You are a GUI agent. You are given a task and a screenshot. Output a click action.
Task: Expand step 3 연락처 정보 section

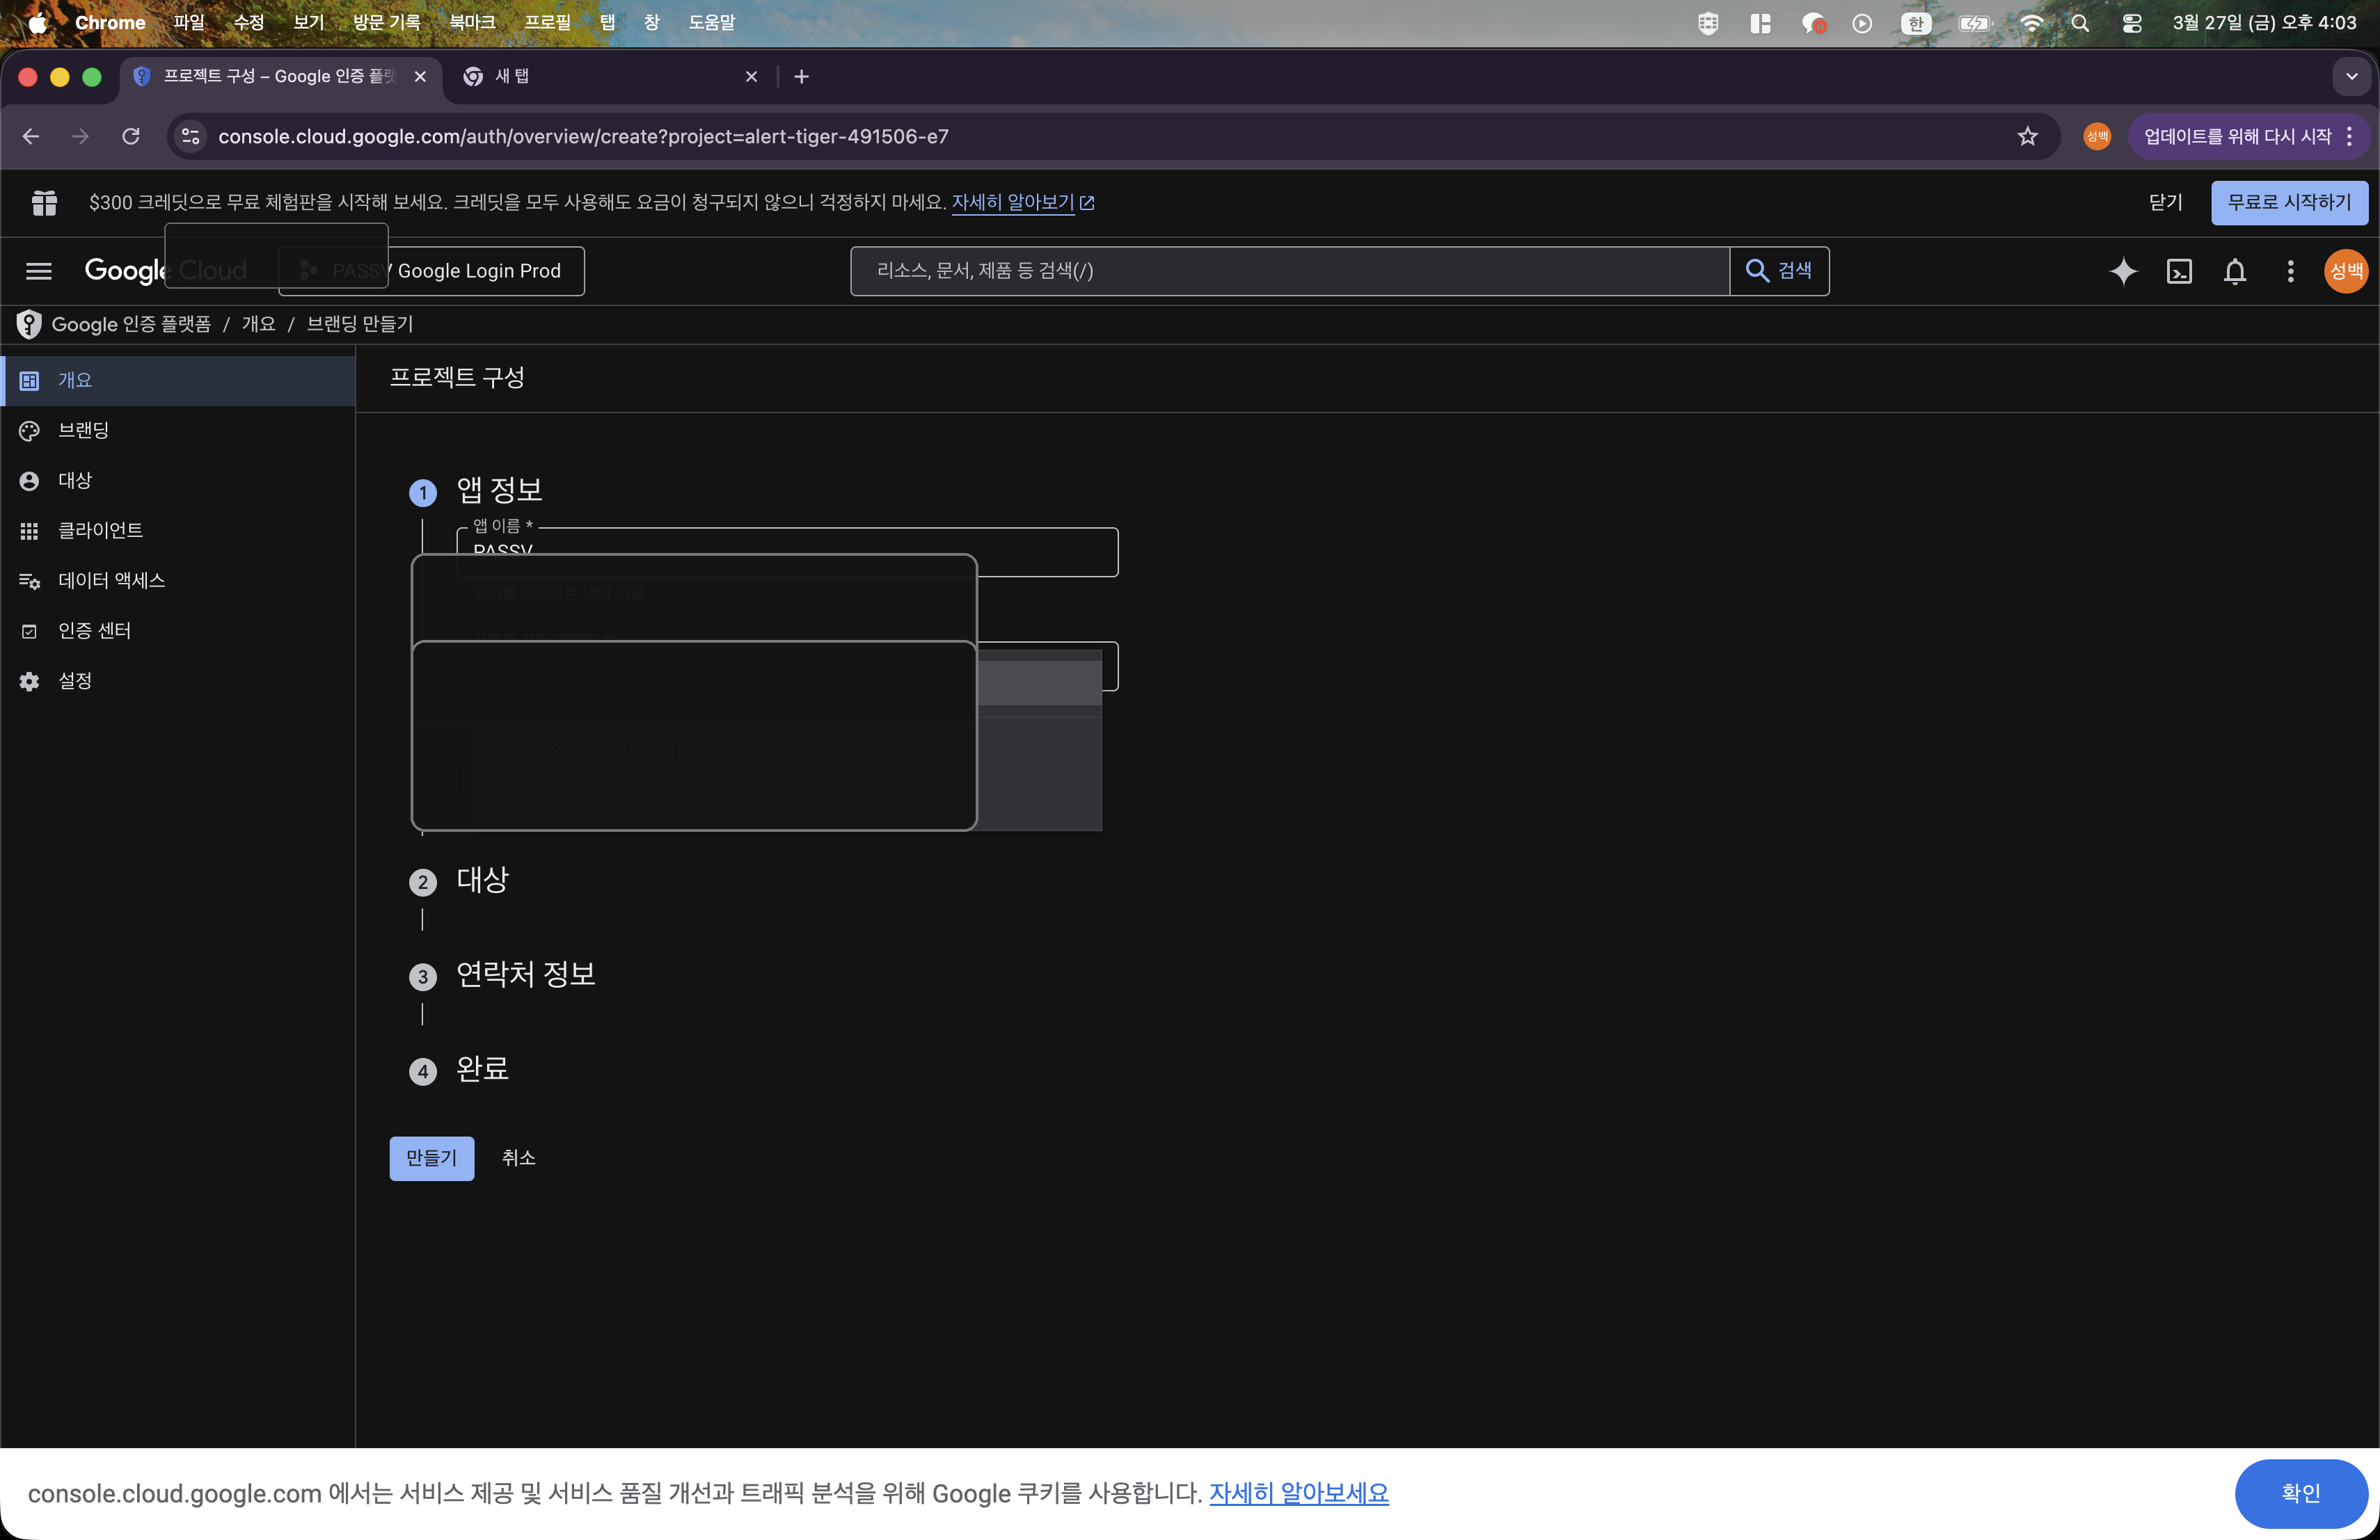point(525,974)
